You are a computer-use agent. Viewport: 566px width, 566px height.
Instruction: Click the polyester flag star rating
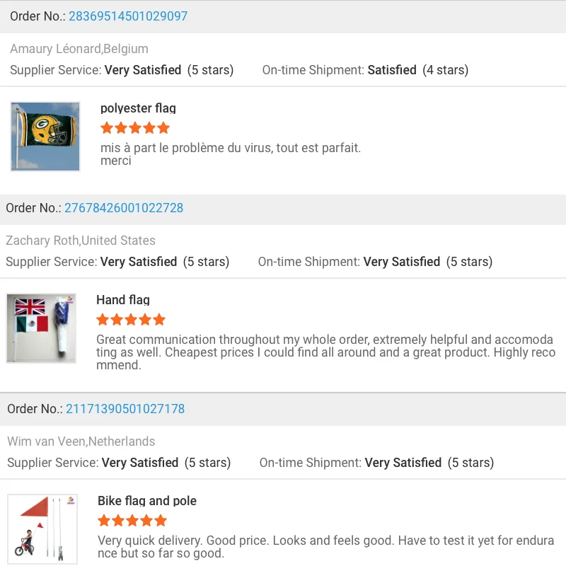pos(135,128)
